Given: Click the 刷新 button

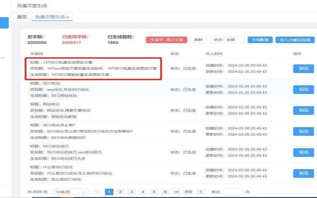Looking at the screenshot, I should click(x=199, y=40).
